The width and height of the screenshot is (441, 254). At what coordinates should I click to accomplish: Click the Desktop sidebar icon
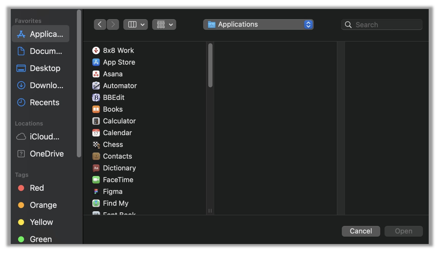tap(21, 68)
